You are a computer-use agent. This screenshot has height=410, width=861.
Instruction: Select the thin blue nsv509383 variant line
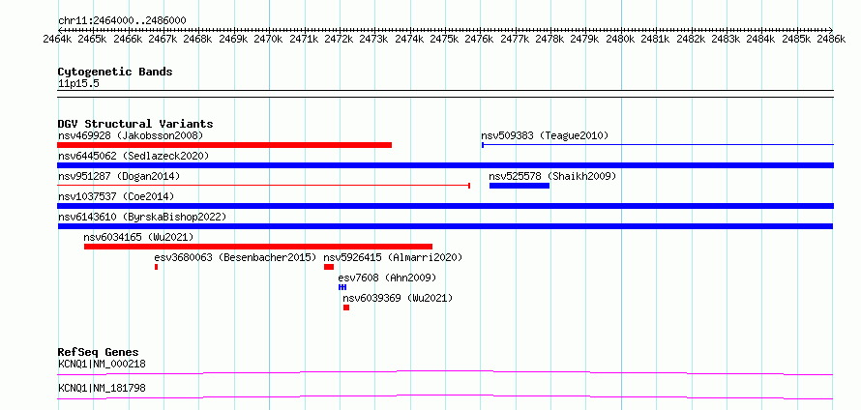(657, 145)
